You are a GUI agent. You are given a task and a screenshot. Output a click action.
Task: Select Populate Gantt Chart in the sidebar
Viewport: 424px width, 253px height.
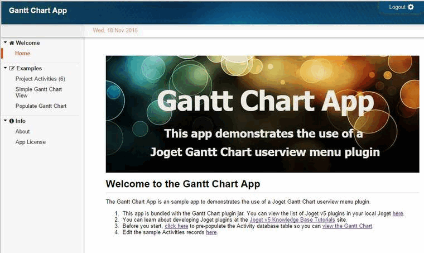(41, 106)
